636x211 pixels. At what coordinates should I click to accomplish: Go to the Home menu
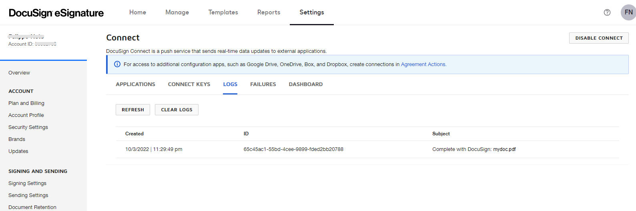point(138,12)
